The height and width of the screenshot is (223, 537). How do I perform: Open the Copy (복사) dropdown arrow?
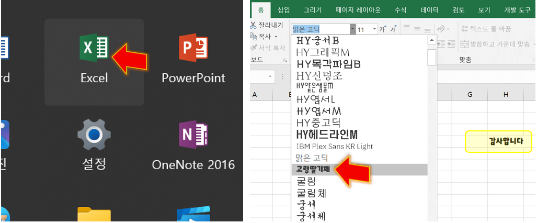click(276, 37)
